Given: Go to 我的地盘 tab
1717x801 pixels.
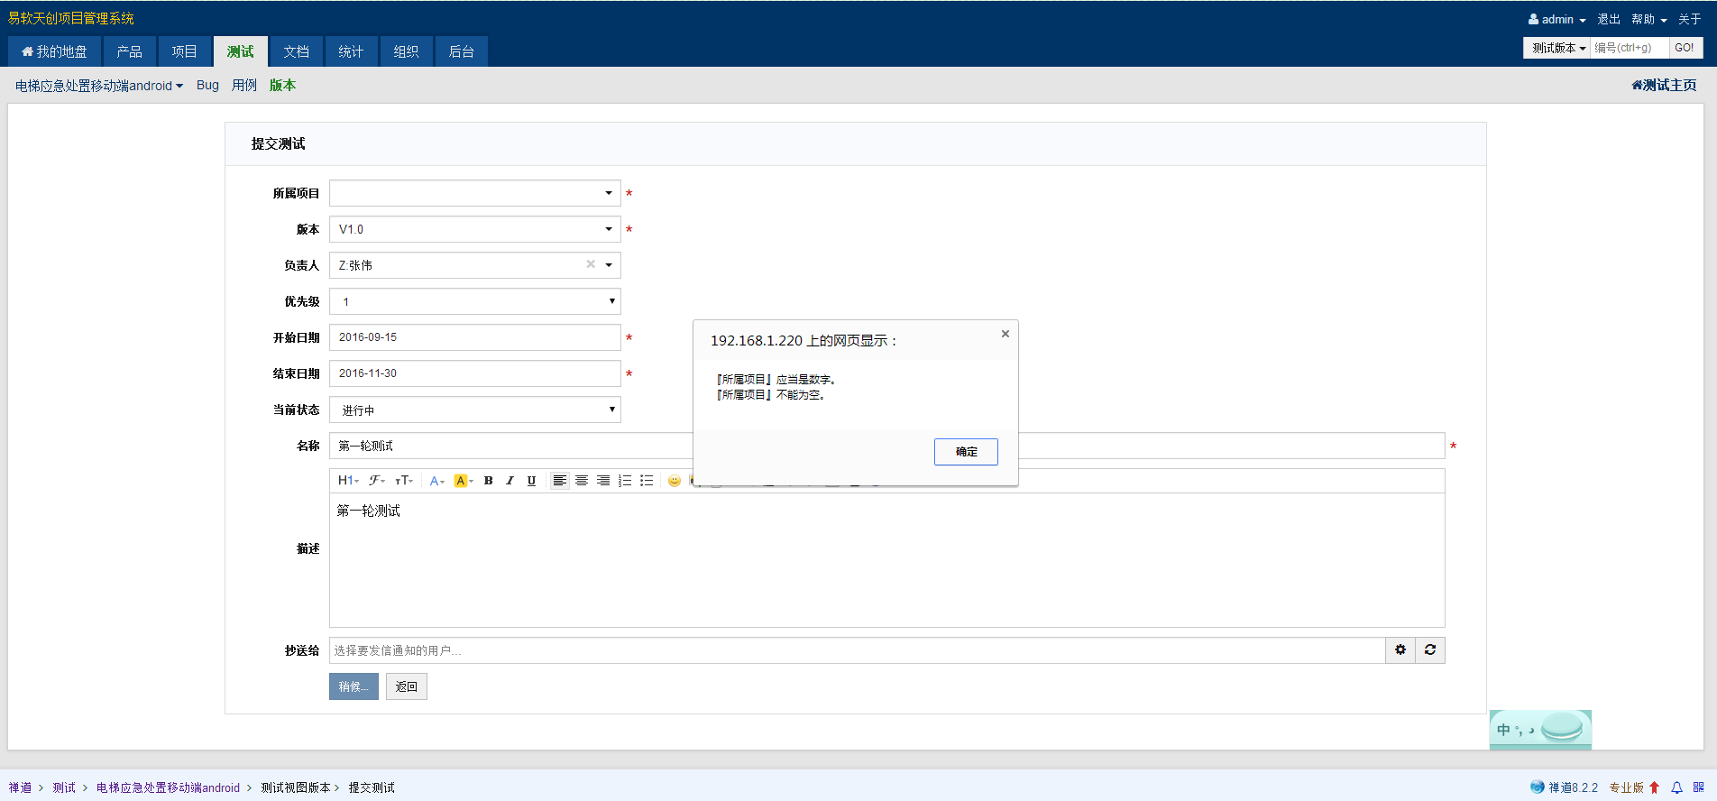Looking at the screenshot, I should pyautogui.click(x=54, y=51).
